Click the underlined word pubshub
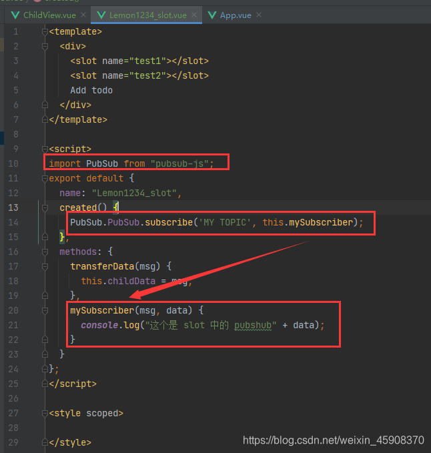The image size is (431, 453). click(253, 326)
